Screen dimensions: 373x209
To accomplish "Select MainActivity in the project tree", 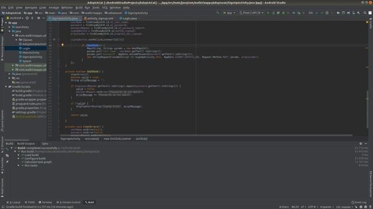I will coord(31,53).
